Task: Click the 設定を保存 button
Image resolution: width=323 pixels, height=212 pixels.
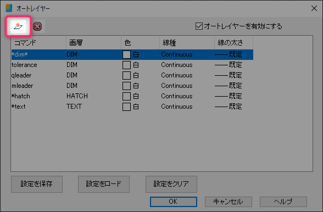Action: [x=37, y=184]
